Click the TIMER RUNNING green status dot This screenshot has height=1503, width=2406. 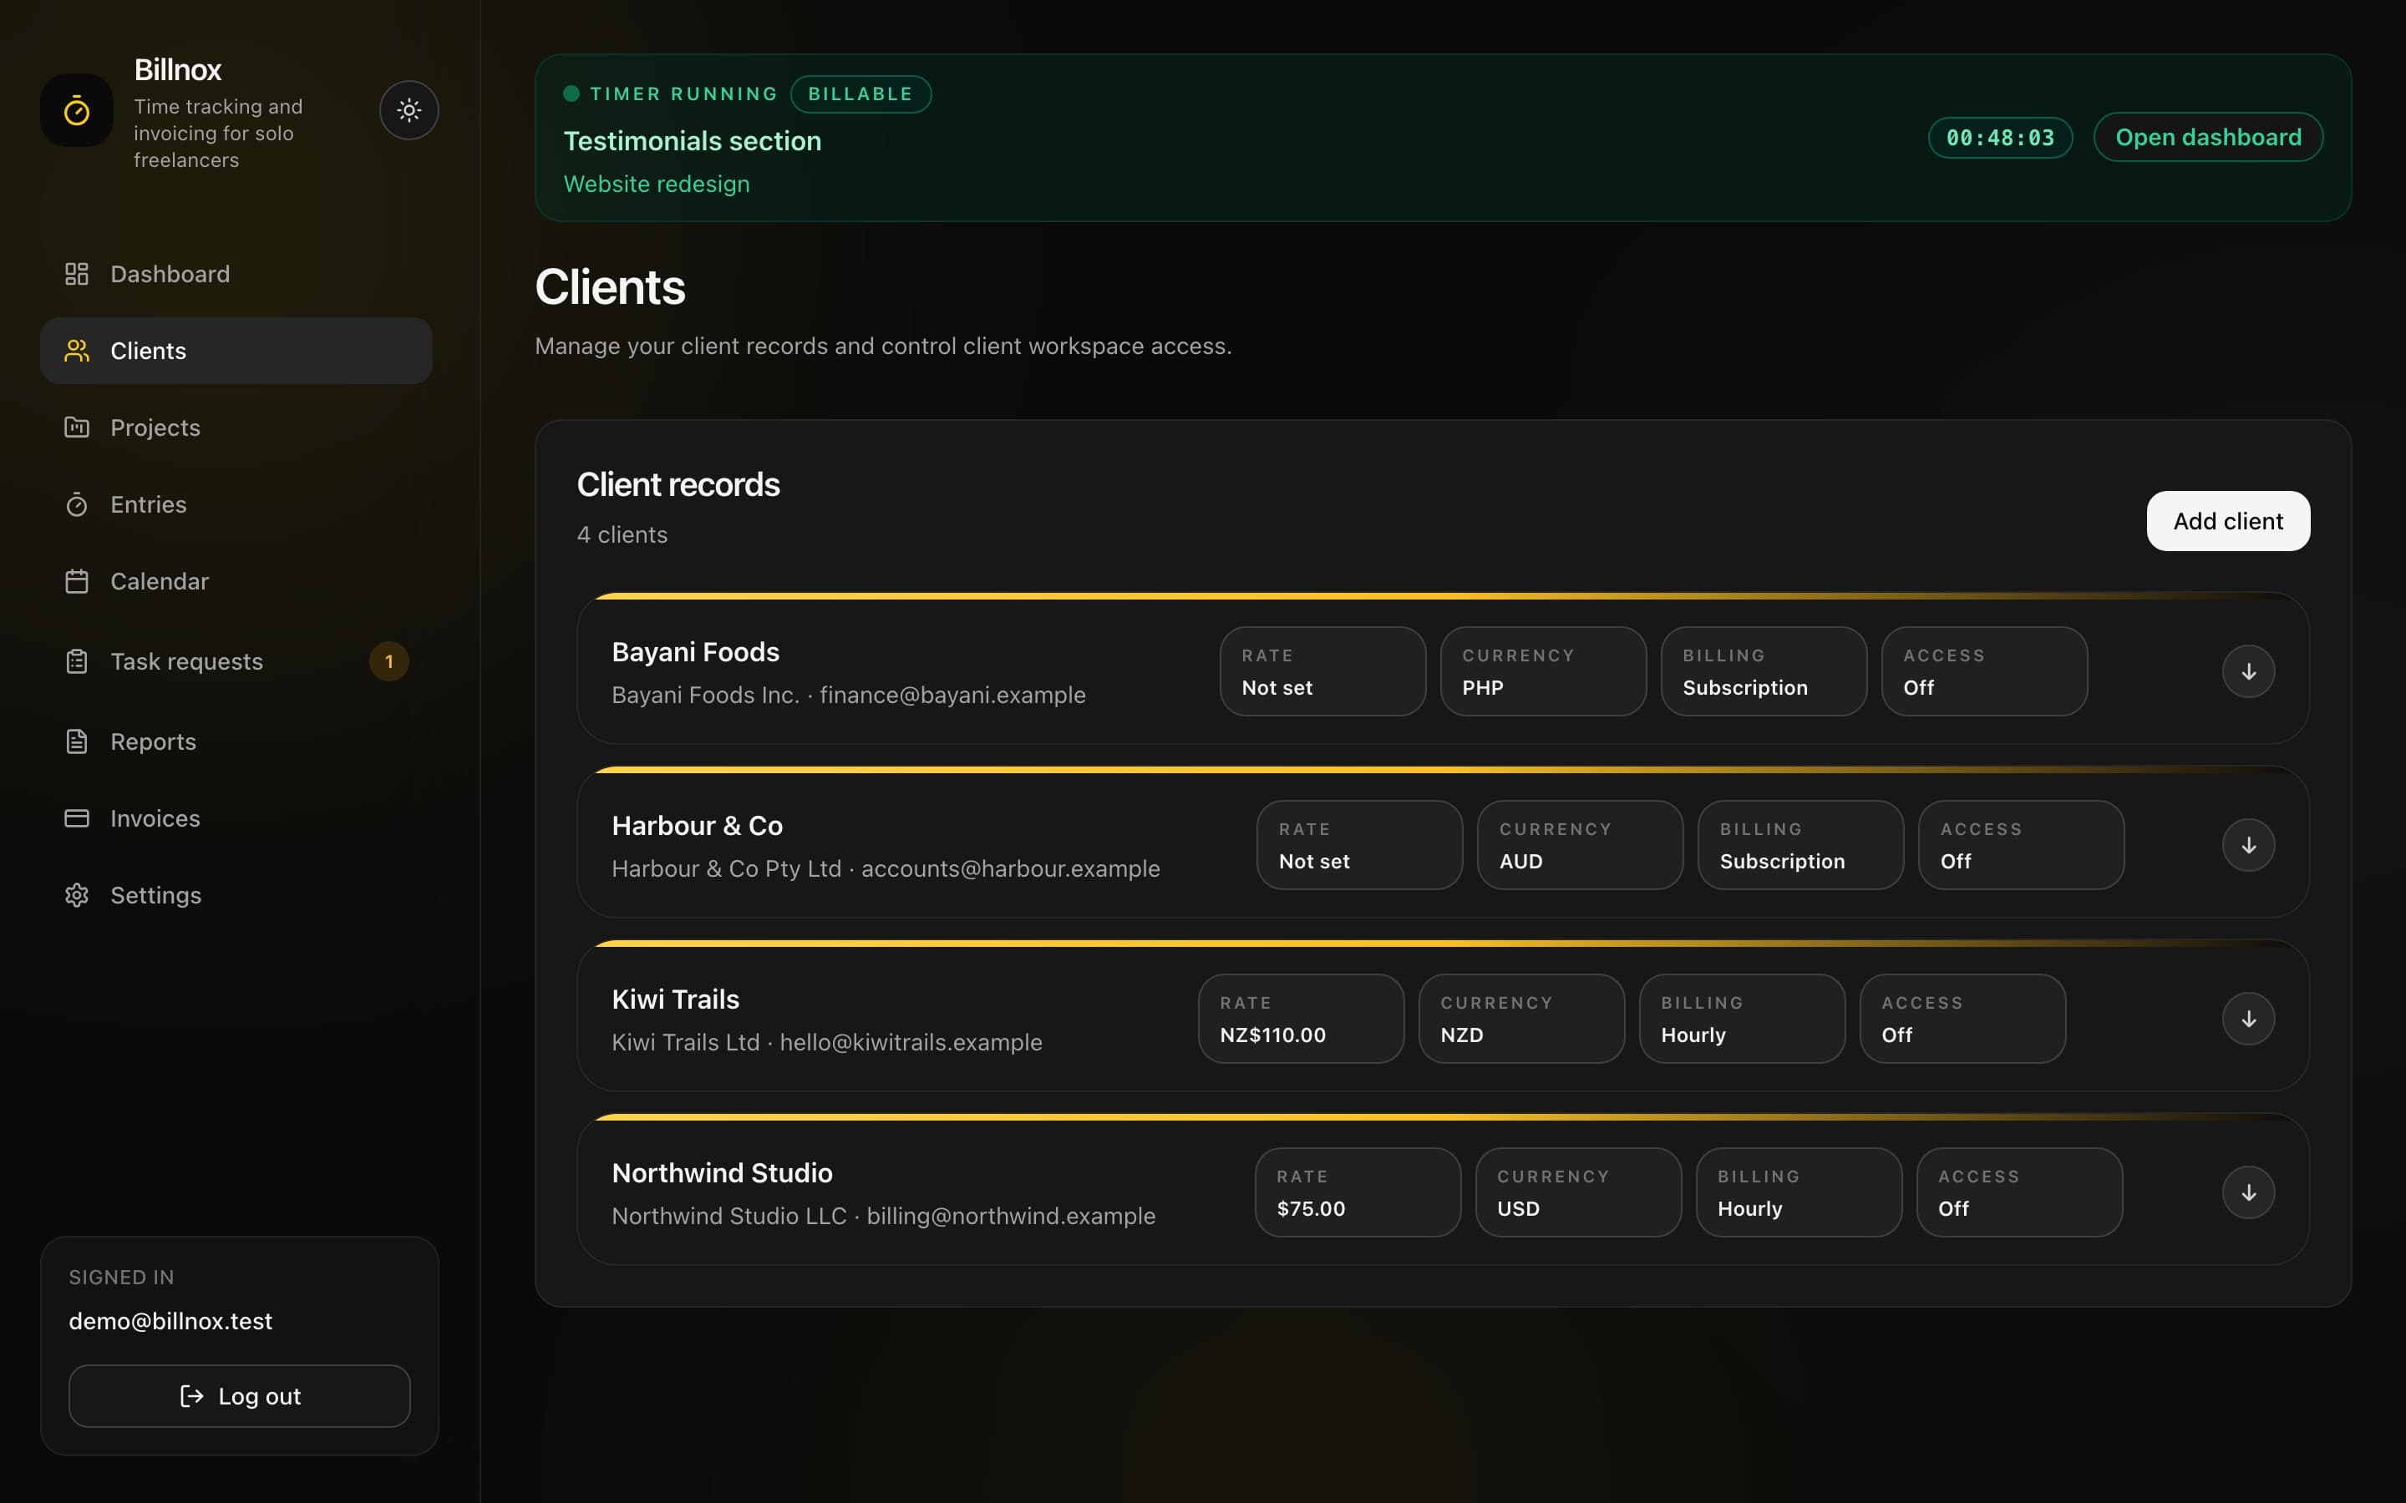571,94
